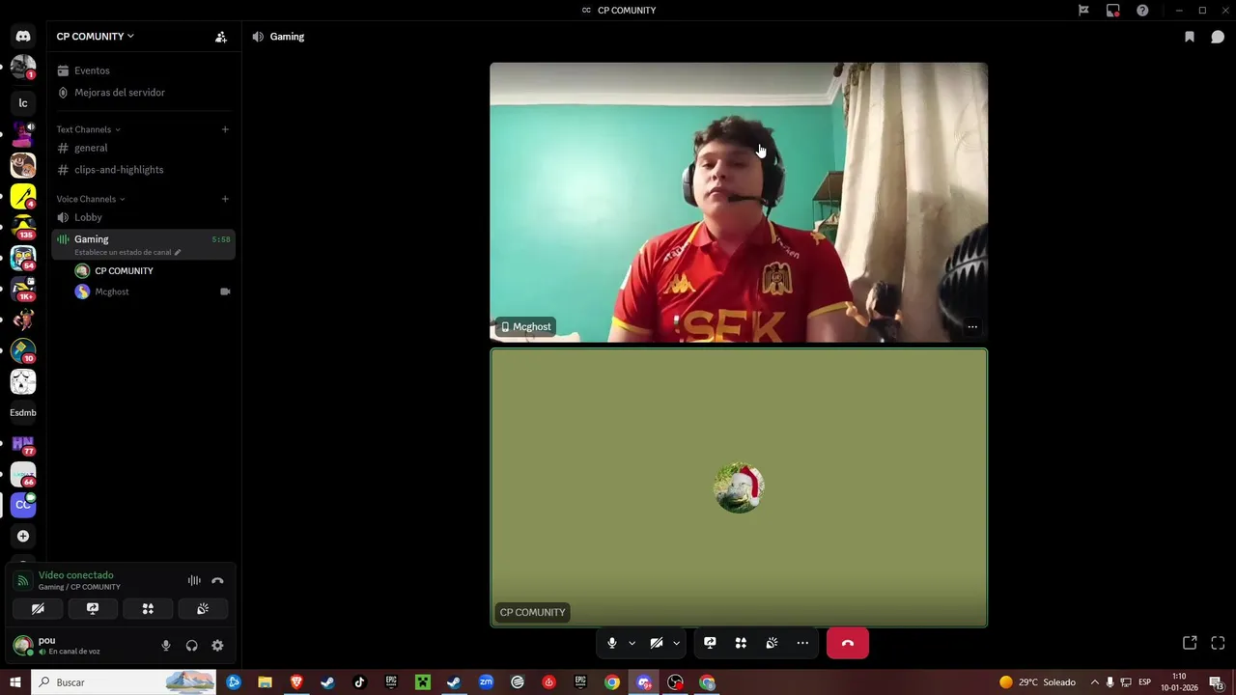1236x695 pixels.
Task: Pop out call into separate window
Action: pos(1190,643)
